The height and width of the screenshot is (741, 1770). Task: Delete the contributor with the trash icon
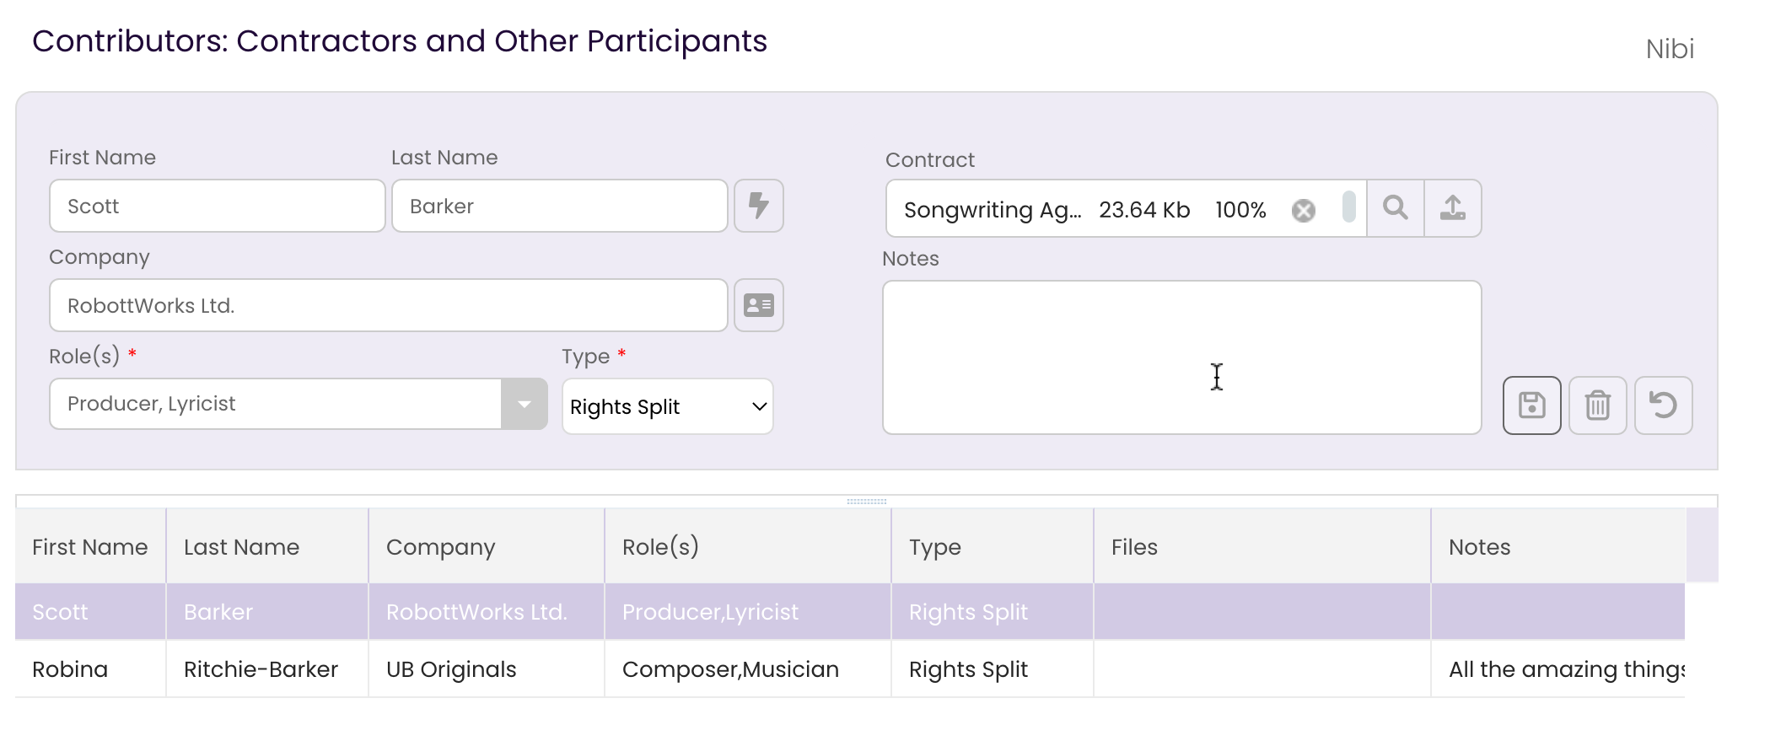[x=1597, y=405]
